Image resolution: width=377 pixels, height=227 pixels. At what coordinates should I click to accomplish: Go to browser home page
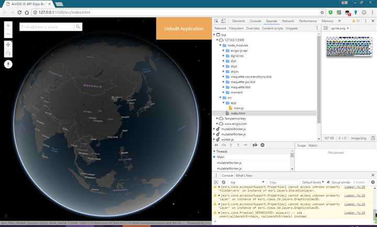tap(27, 12)
